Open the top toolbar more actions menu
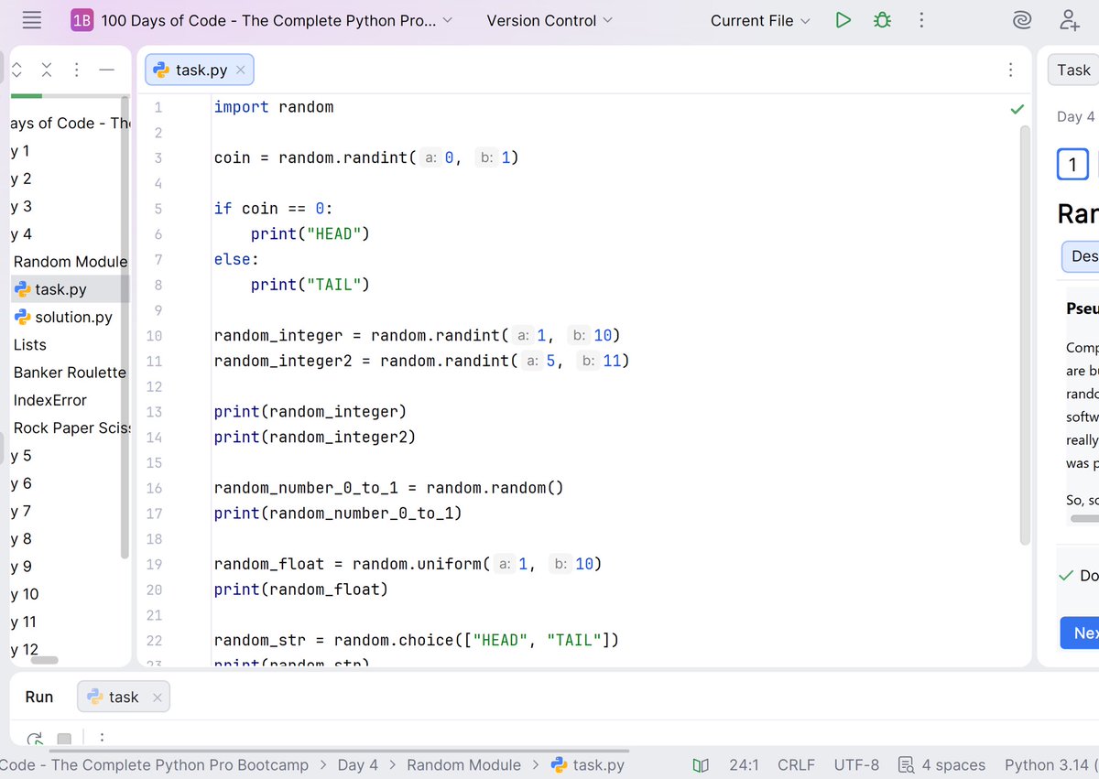This screenshot has height=779, width=1099. (x=922, y=20)
